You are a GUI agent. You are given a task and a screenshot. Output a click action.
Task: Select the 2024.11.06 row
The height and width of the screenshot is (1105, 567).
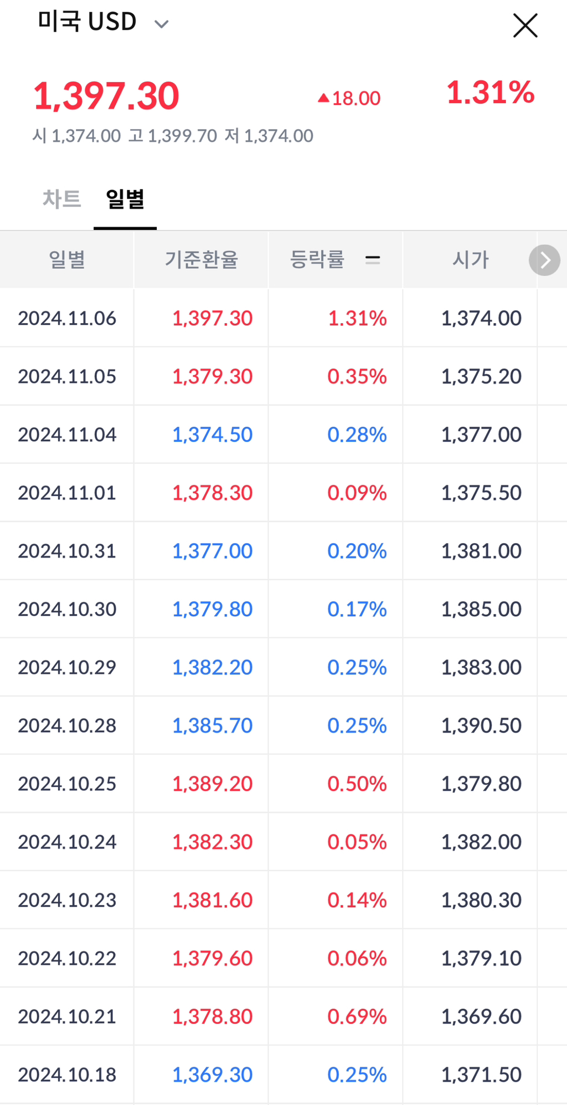[x=66, y=318]
